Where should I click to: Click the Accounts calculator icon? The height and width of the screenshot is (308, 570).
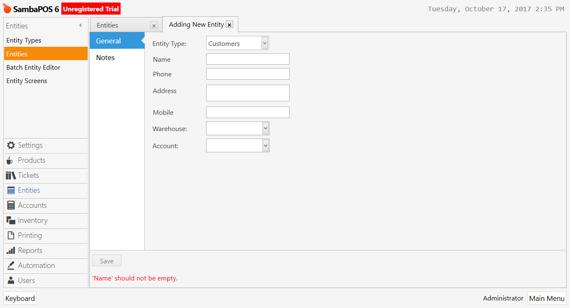click(x=10, y=205)
